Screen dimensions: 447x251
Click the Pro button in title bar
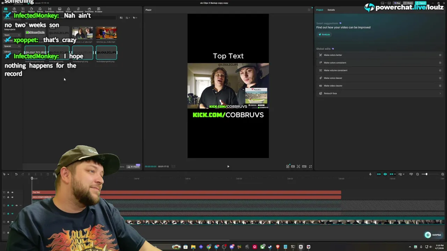(x=397, y=3)
